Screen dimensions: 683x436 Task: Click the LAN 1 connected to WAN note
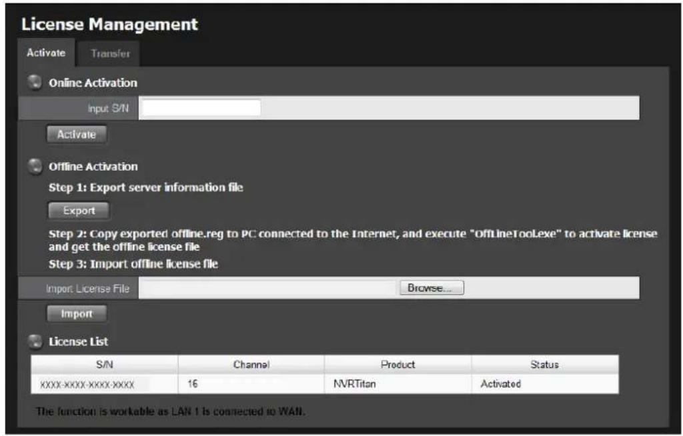pyautogui.click(x=171, y=411)
